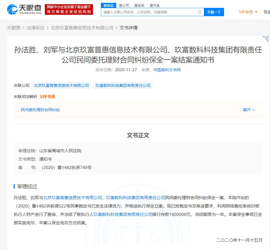This screenshot has height=250, width=270.
Task: Click the VIP专属 badge
Action: (47, 97)
